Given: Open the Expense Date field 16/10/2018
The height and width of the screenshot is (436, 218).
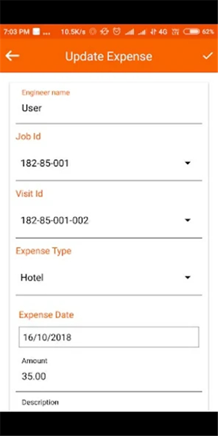Looking at the screenshot, I should (109, 337).
